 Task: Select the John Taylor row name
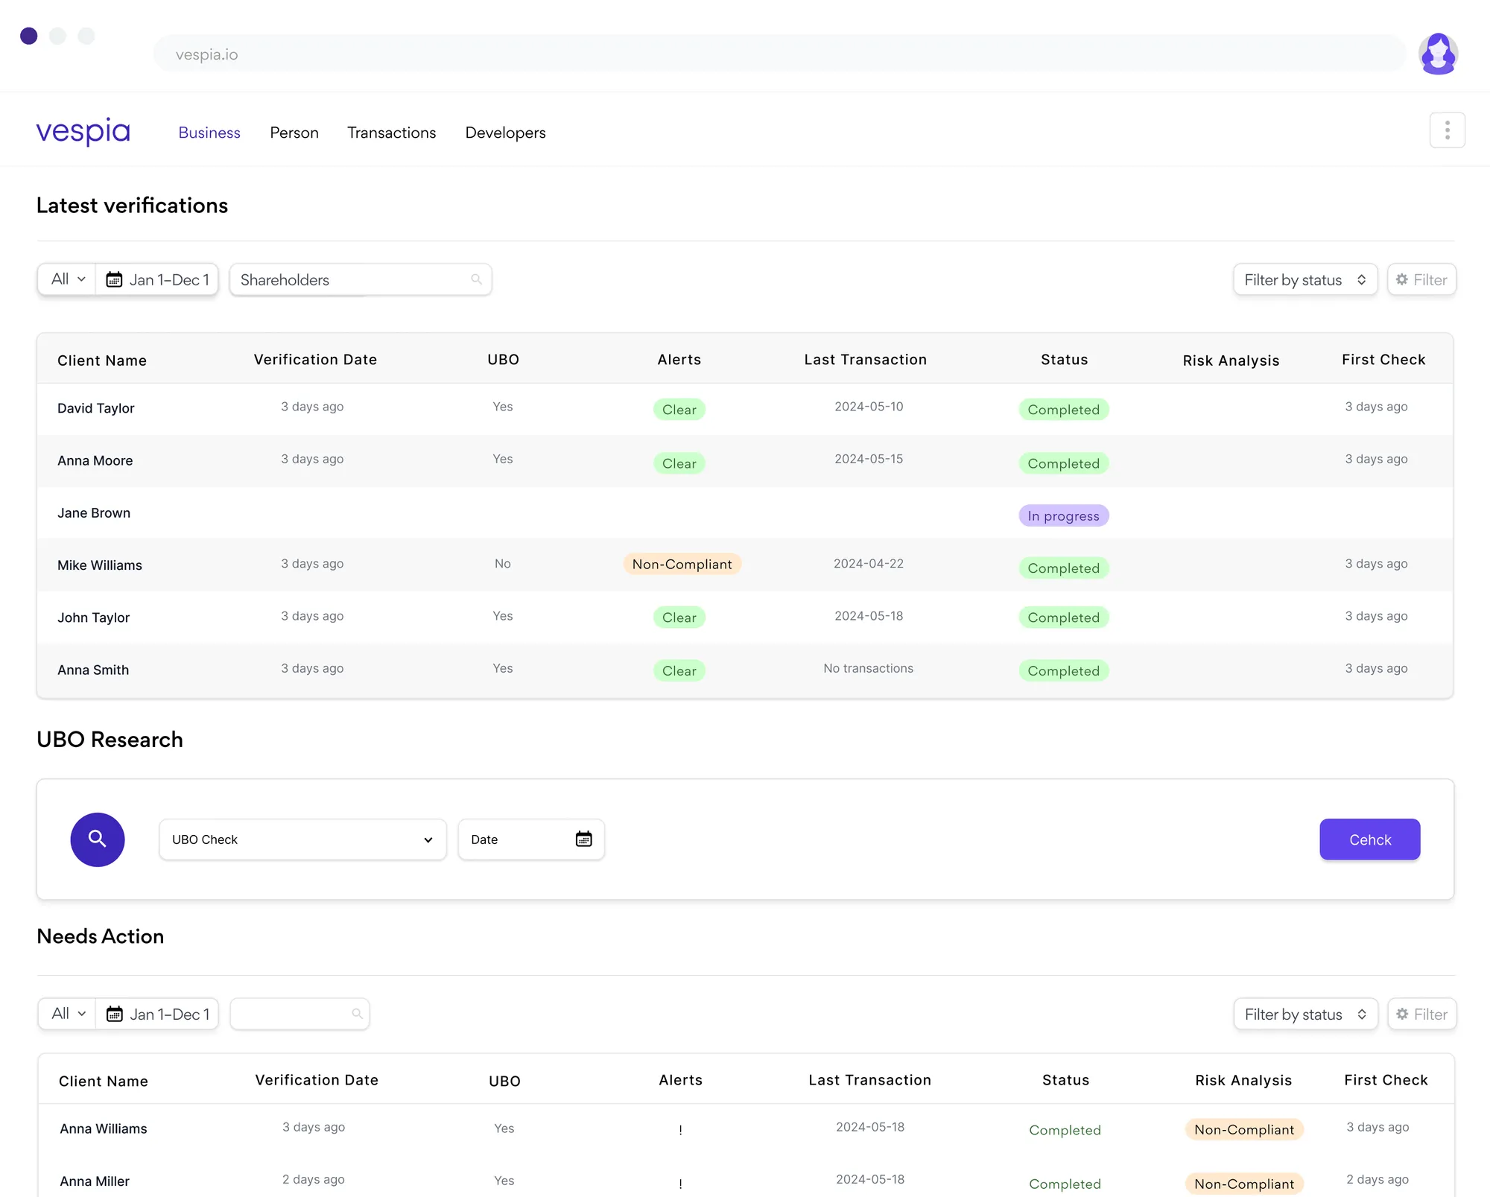(94, 617)
